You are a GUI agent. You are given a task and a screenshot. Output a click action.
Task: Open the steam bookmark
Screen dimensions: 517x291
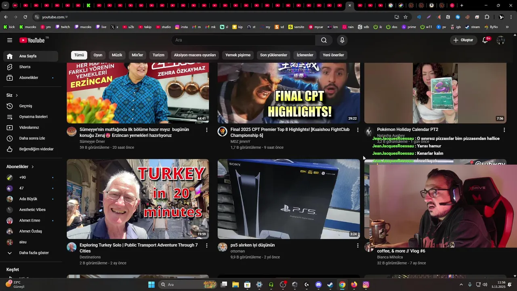tap(473, 27)
